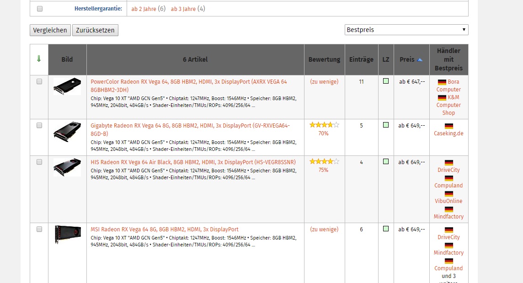Click the star rating of the Gigabyte Vega 64
The width and height of the screenshot is (523, 283).
(324, 125)
